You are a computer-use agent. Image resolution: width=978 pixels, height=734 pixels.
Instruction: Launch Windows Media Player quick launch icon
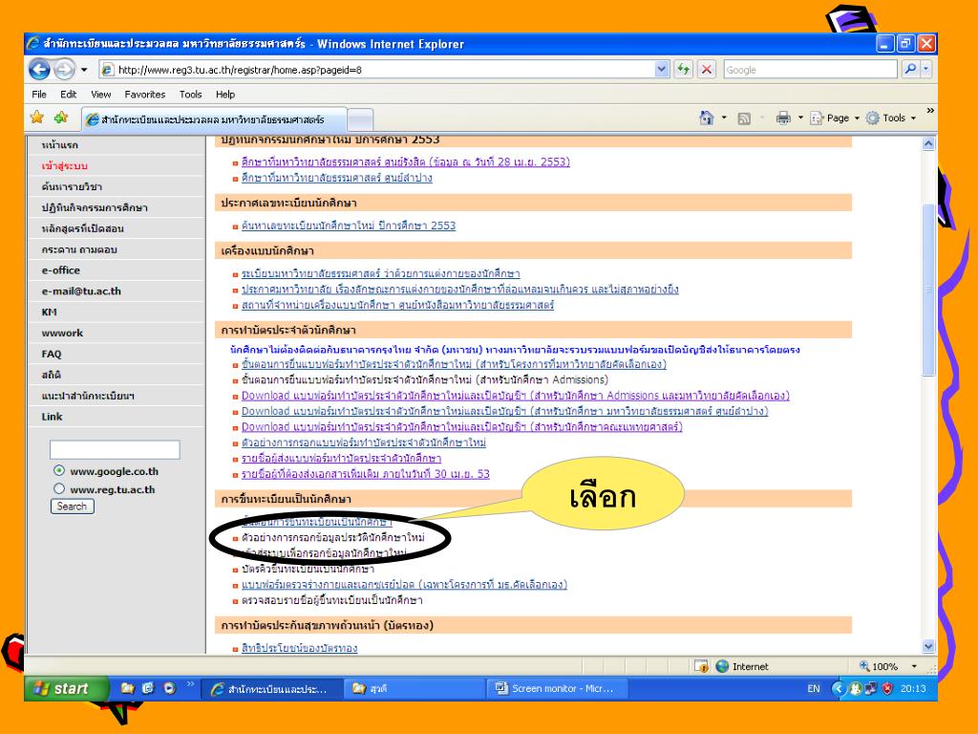coord(169,688)
